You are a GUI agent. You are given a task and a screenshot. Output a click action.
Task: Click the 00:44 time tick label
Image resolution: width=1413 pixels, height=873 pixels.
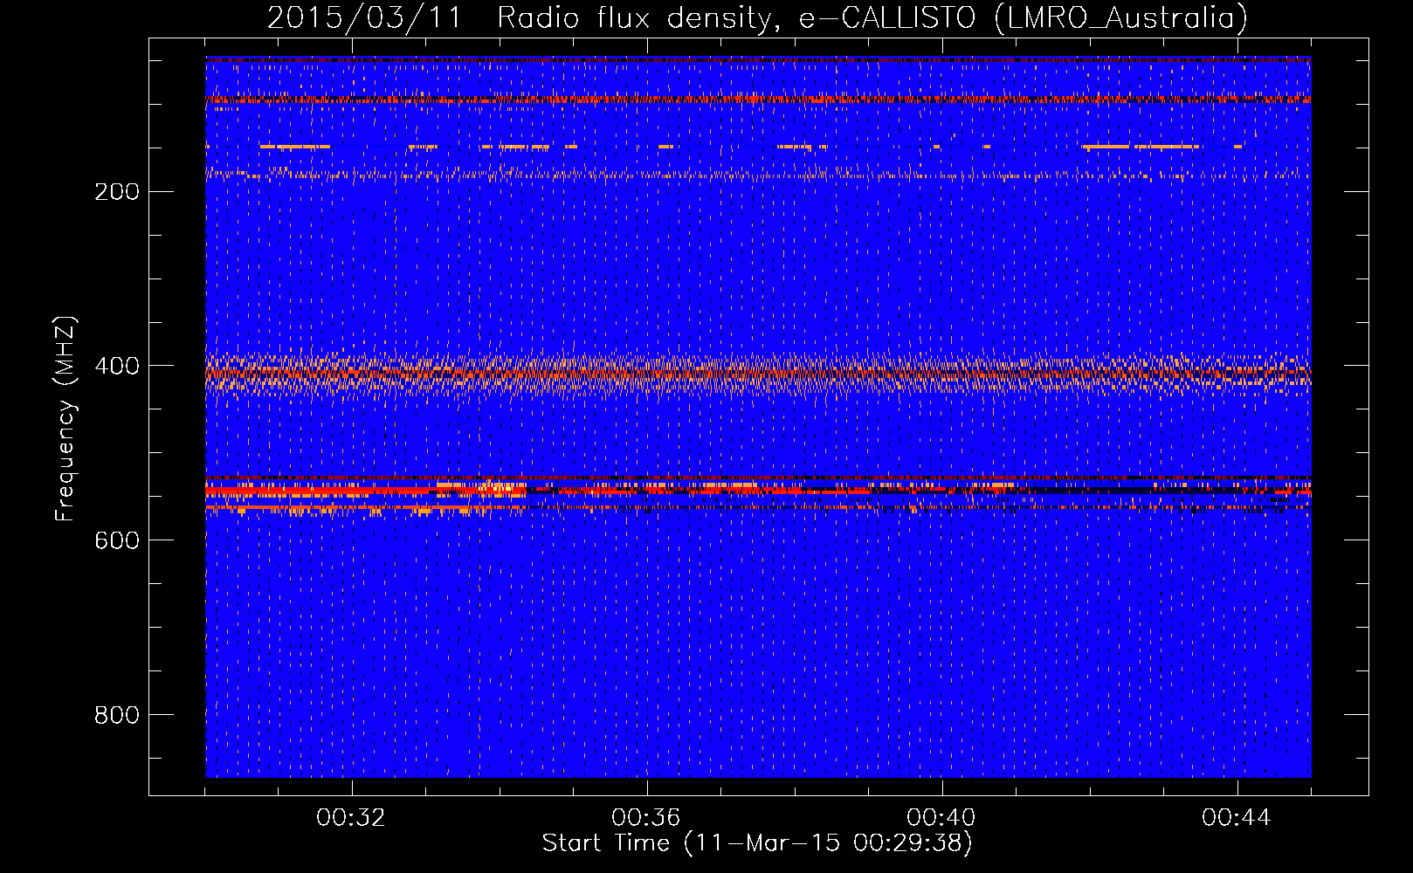coord(1237,818)
